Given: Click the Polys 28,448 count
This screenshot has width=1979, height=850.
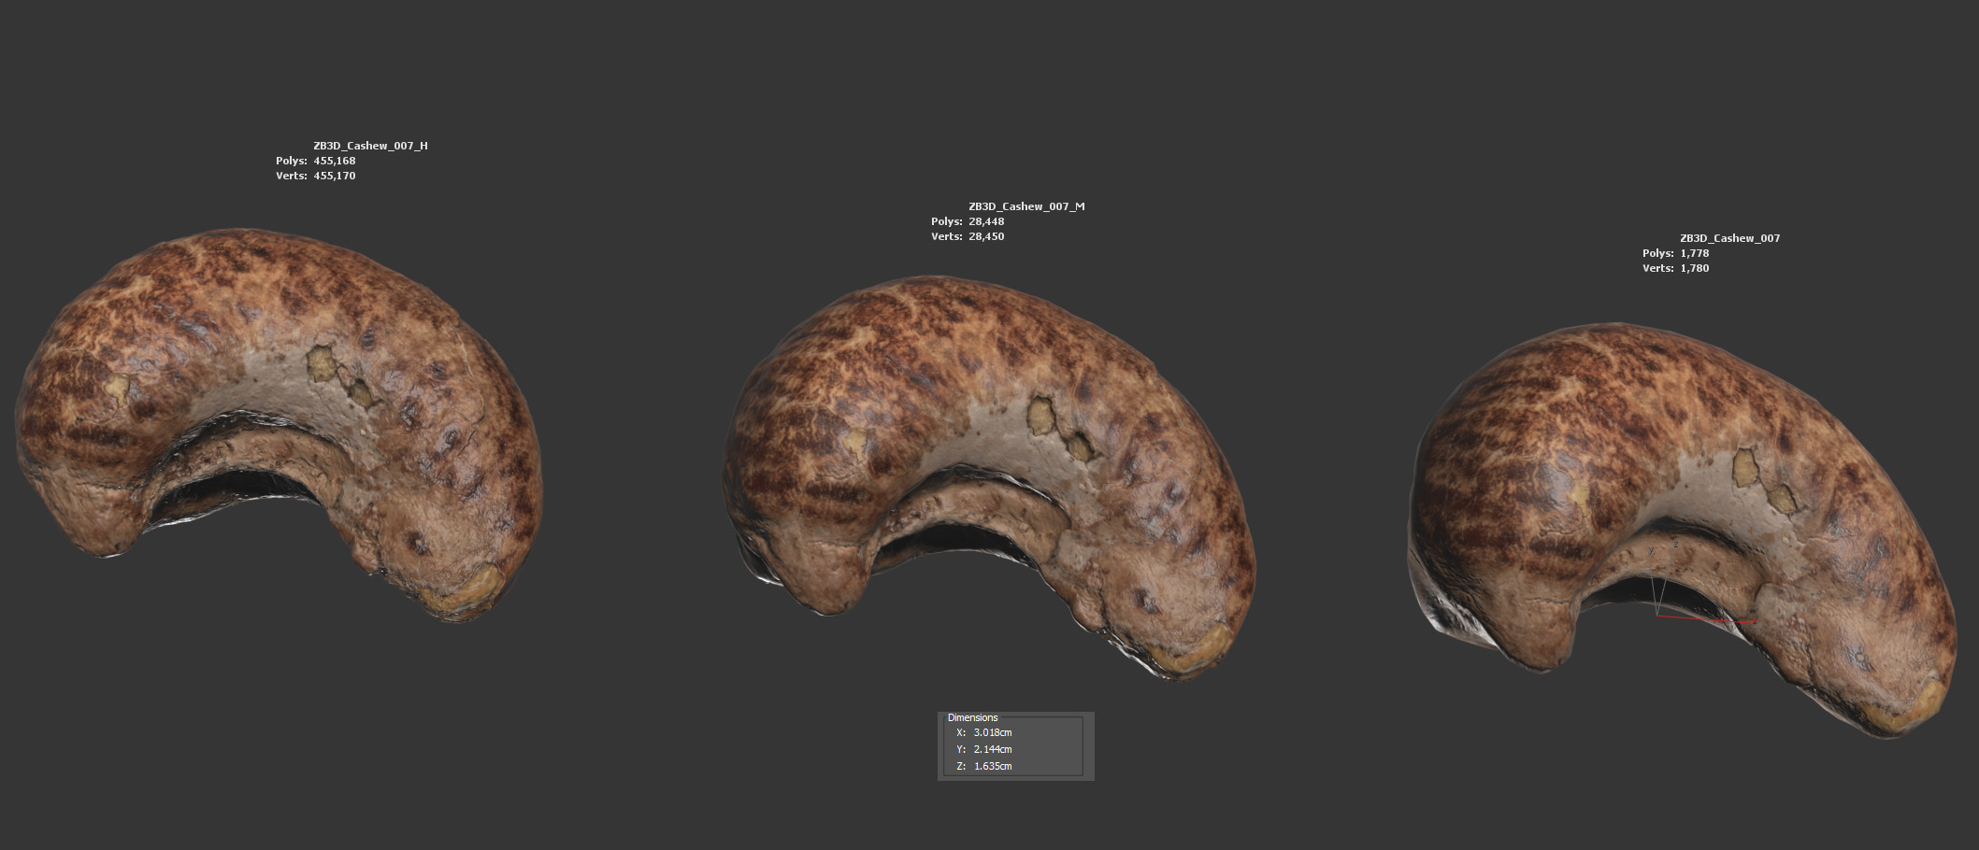Looking at the screenshot, I should (x=986, y=221).
